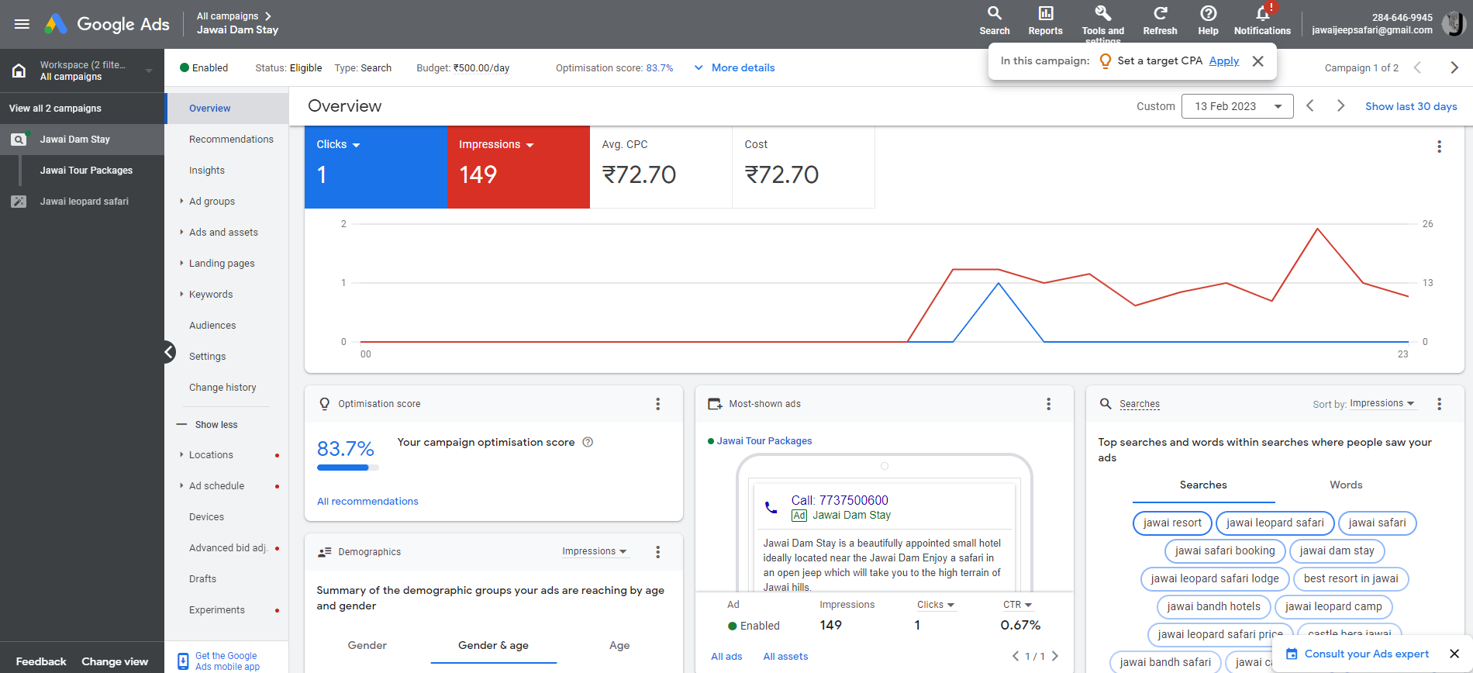
Task: Open the Clicks metric dropdown
Action: 338,144
